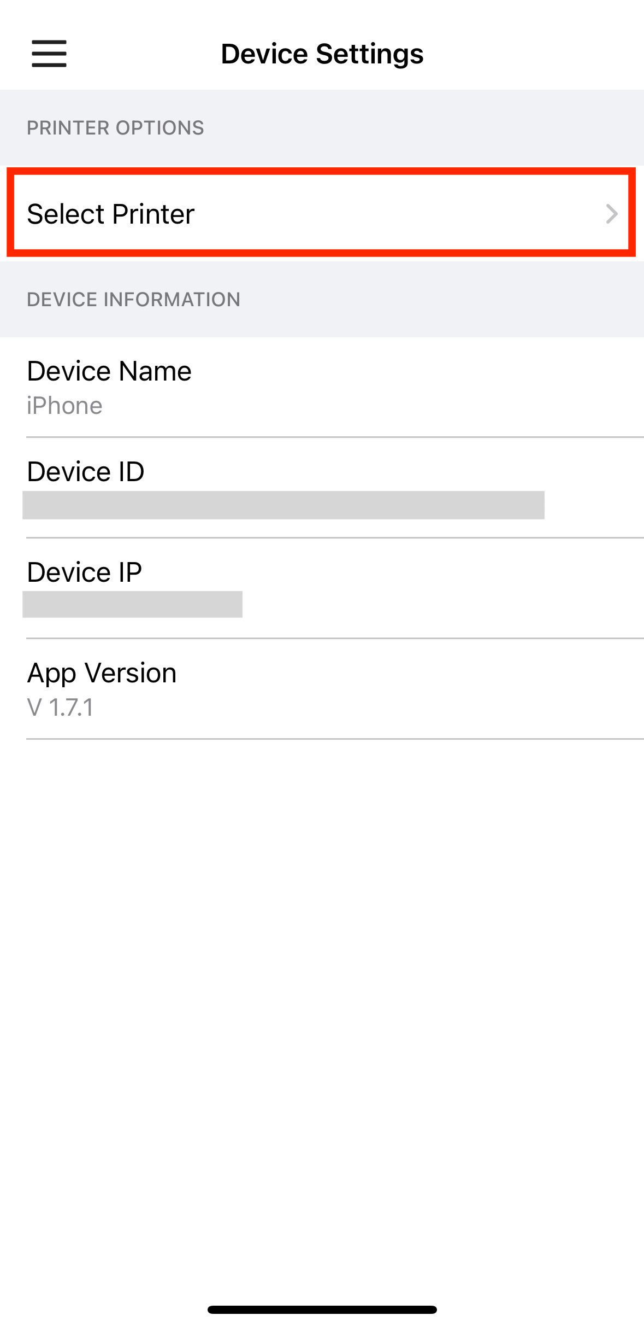
Task: Tap the header bar beside the menu icon
Action: coord(142,54)
